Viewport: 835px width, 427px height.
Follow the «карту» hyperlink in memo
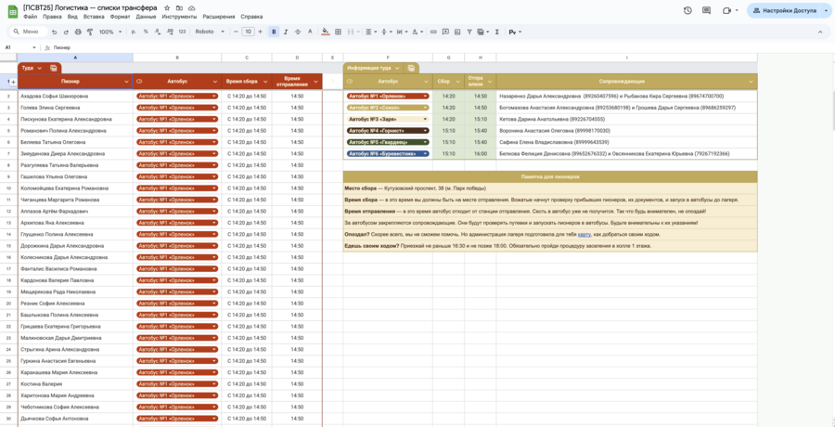tap(584, 234)
